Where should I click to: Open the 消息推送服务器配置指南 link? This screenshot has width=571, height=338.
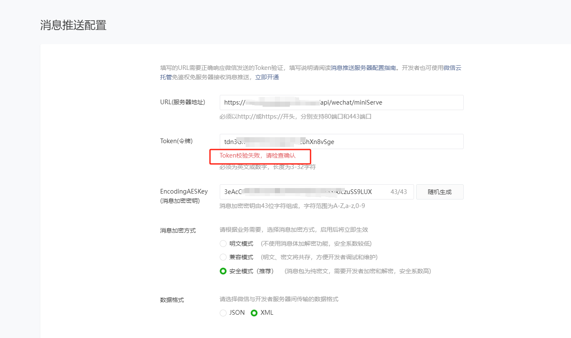(363, 68)
